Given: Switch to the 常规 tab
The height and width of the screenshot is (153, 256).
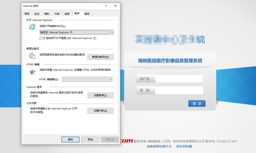Looking at the screenshot, I should click(27, 14).
